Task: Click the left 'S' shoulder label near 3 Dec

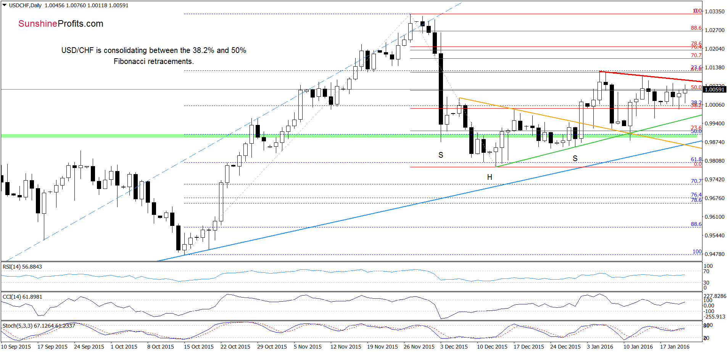Action: 441,155
